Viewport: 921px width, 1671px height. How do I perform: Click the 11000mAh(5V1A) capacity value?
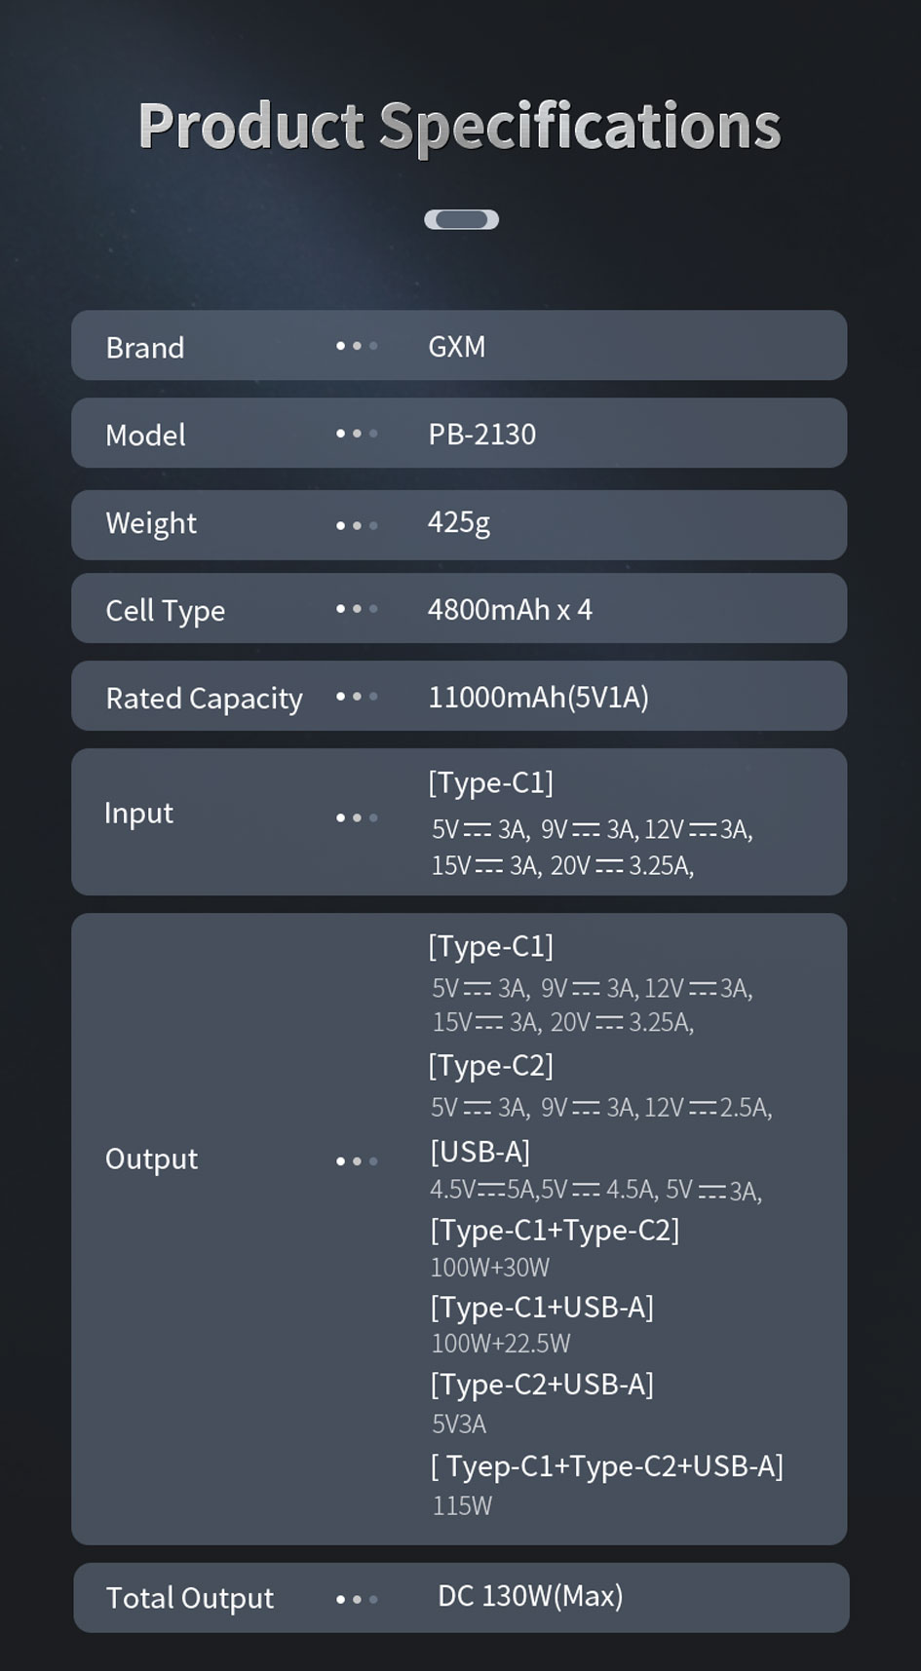click(x=538, y=698)
